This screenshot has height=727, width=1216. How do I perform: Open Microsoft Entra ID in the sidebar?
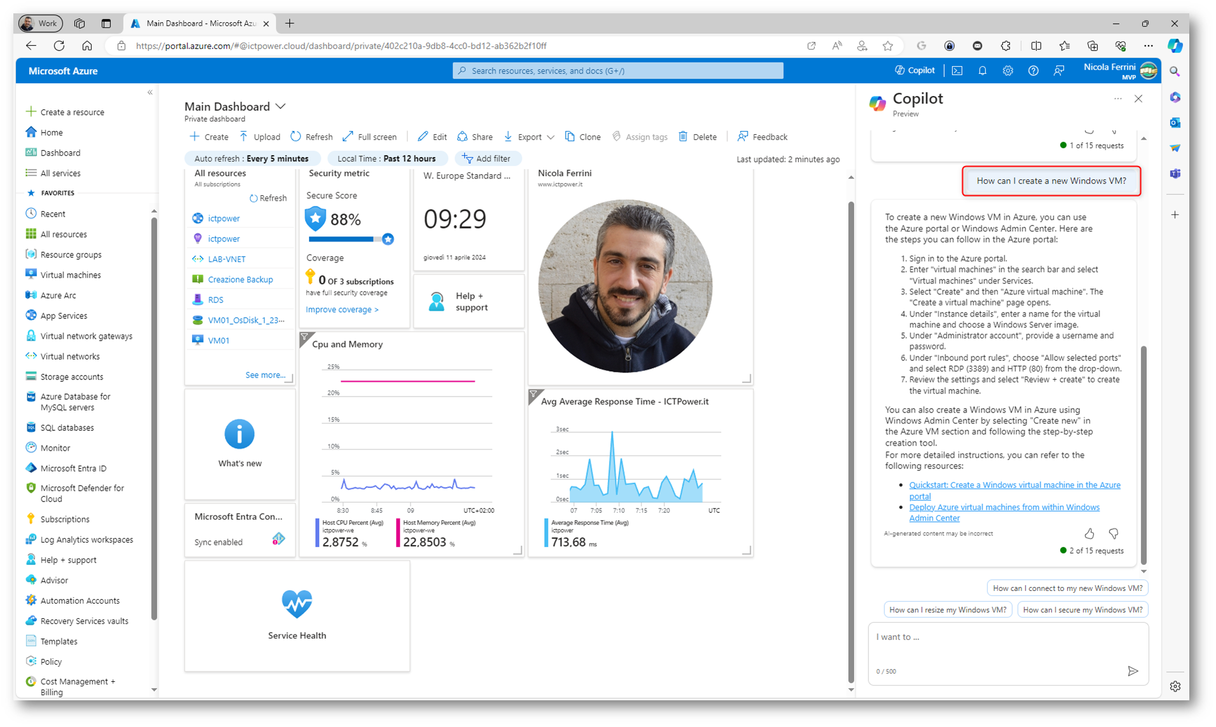(73, 468)
